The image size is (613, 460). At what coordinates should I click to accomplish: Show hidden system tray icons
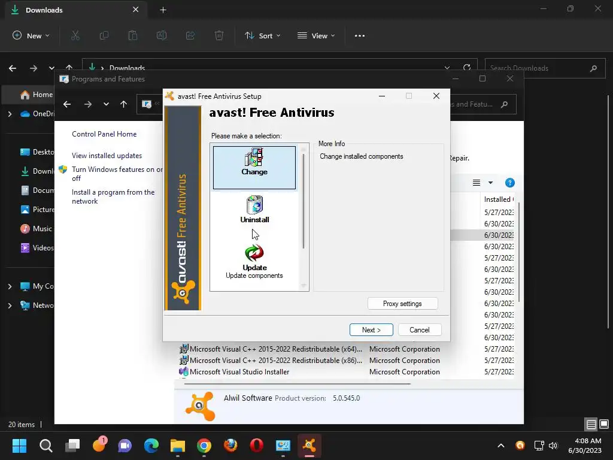pyautogui.click(x=501, y=446)
